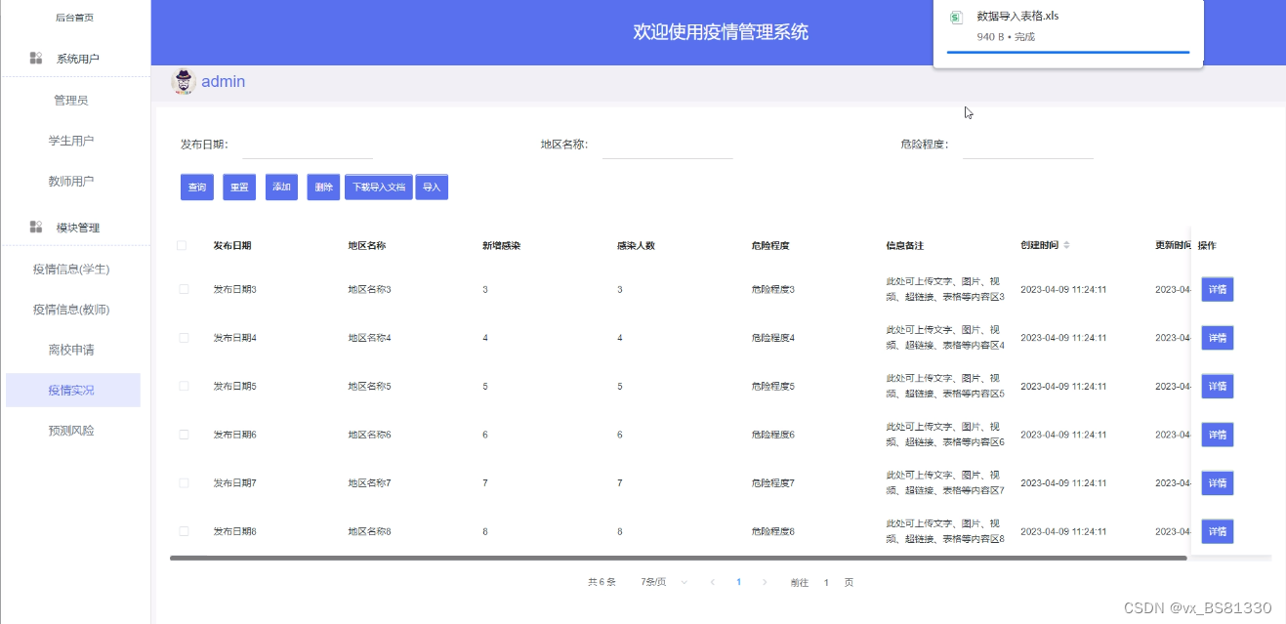Screen dimensions: 1286x624
Task: Open 后台首页 in sidebar
Action: 75,18
